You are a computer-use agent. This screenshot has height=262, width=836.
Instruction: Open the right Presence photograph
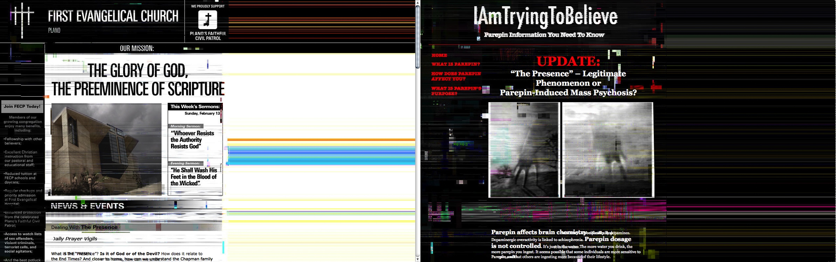coord(608,150)
